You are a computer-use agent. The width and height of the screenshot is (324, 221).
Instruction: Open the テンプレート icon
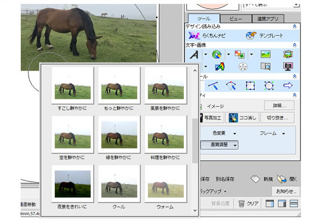click(x=264, y=35)
